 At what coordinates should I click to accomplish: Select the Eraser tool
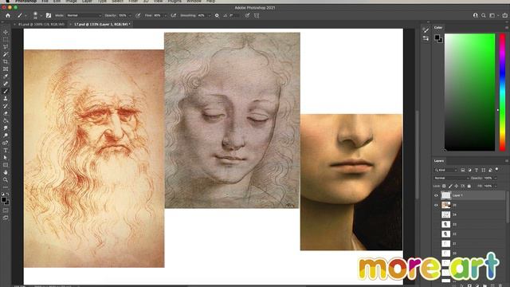tap(6, 113)
